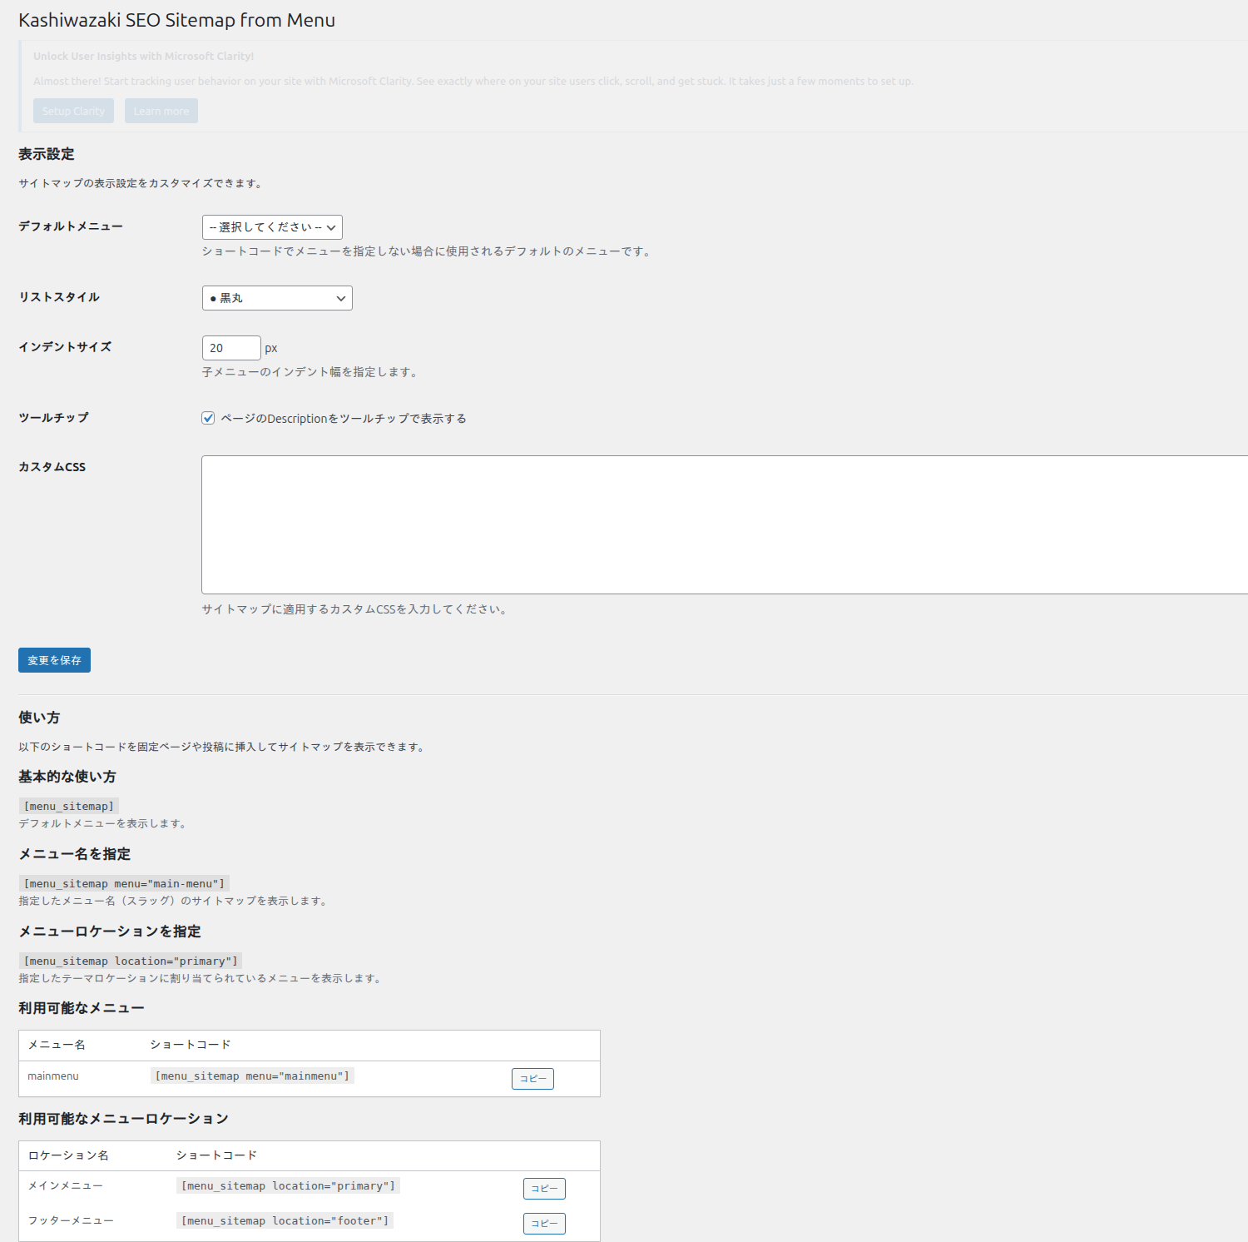Open the リストスタイル dropdown showing 黒丸

coord(277,297)
